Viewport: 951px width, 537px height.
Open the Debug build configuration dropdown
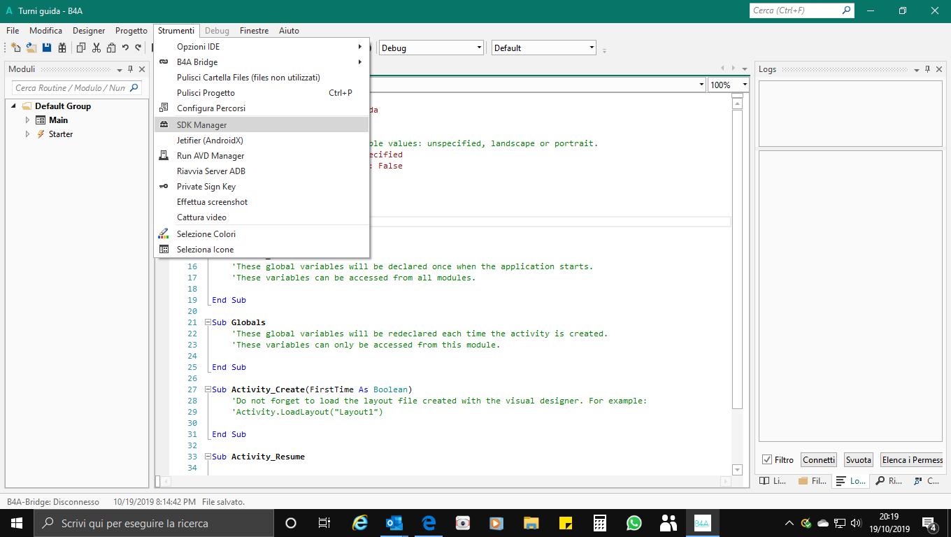pyautogui.click(x=479, y=48)
